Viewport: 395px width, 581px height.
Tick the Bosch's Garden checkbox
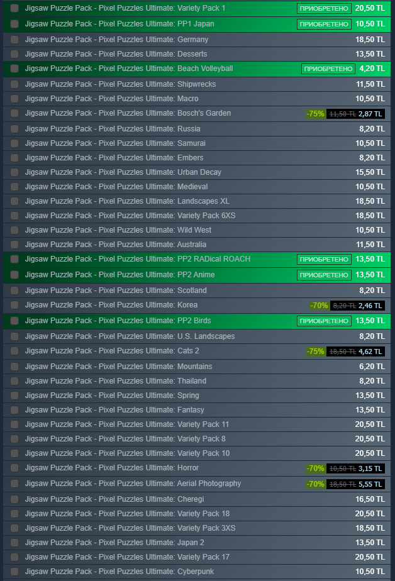point(14,113)
